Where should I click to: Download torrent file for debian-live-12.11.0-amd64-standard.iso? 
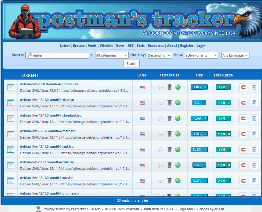254,118
